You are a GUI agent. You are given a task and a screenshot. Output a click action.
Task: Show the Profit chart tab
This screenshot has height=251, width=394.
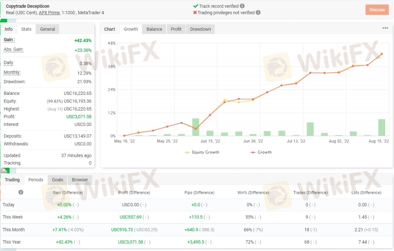click(x=176, y=29)
